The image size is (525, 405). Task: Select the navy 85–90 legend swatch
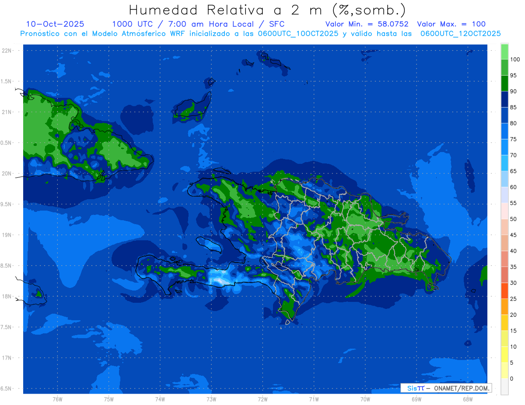click(x=504, y=99)
